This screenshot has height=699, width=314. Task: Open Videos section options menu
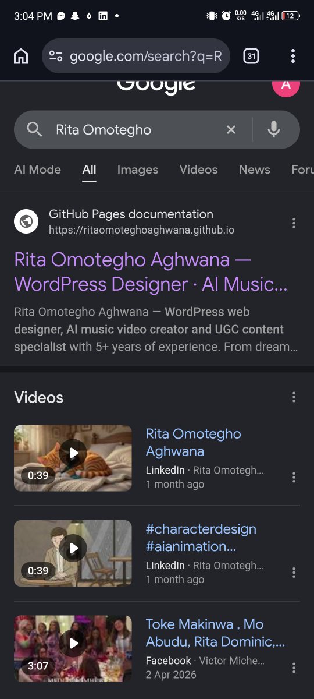click(x=294, y=397)
